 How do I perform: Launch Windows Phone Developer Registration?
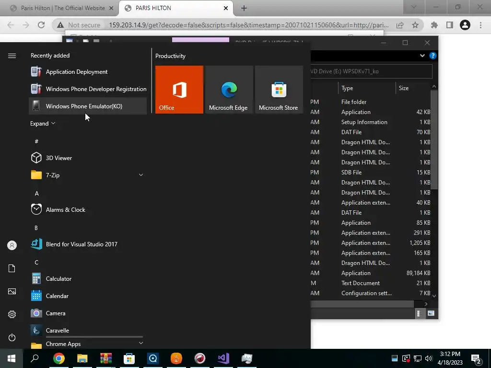88,89
